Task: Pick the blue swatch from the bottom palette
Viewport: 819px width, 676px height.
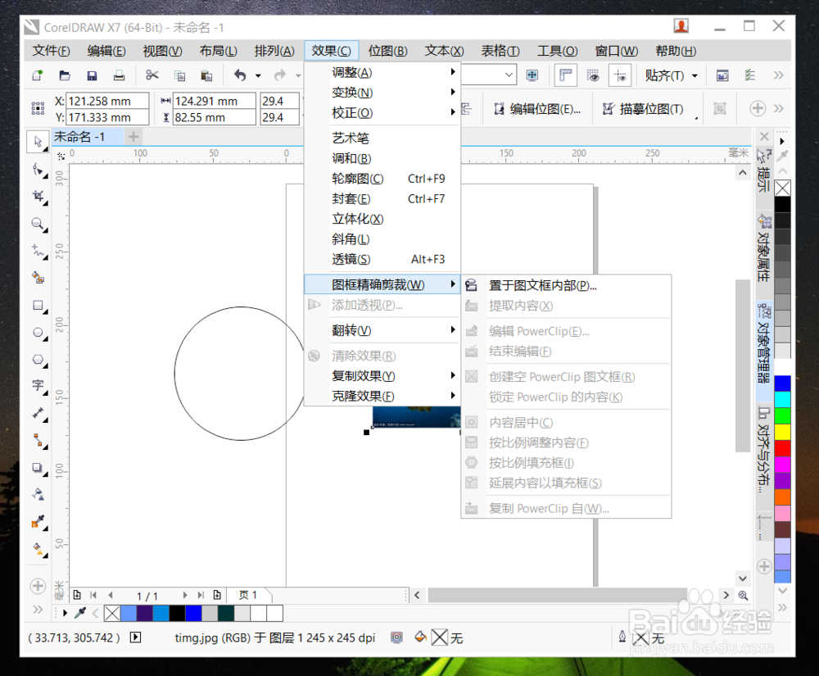Action: point(193,612)
